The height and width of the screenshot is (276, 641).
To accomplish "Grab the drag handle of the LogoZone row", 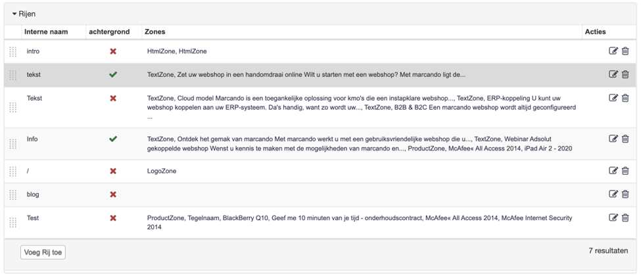I will pyautogui.click(x=12, y=172).
